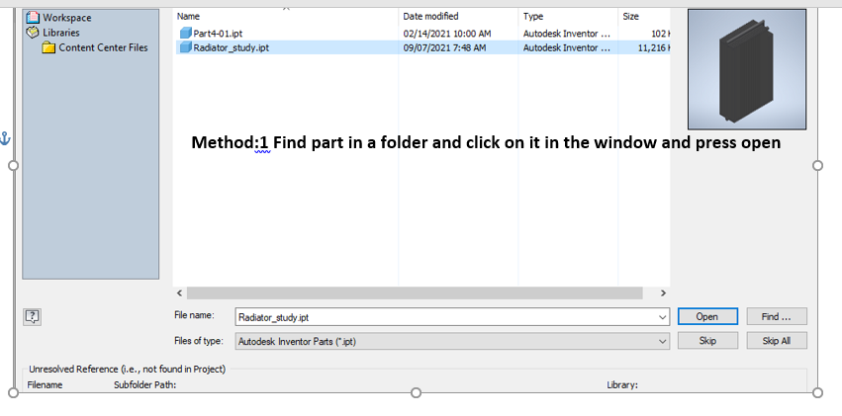This screenshot has height=416, width=842.
Task: Click the horizontal scrollbar track in file list
Action: [415, 293]
